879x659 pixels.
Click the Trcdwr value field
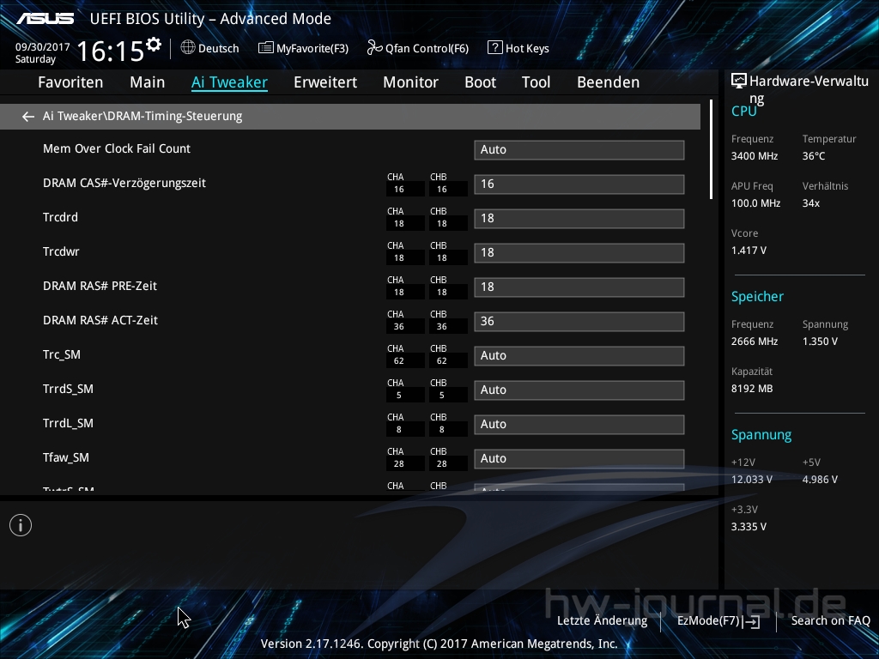coord(579,253)
